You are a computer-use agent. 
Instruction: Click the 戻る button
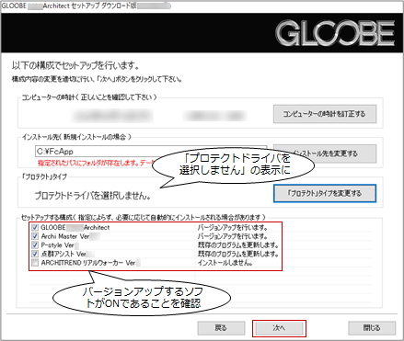click(221, 328)
